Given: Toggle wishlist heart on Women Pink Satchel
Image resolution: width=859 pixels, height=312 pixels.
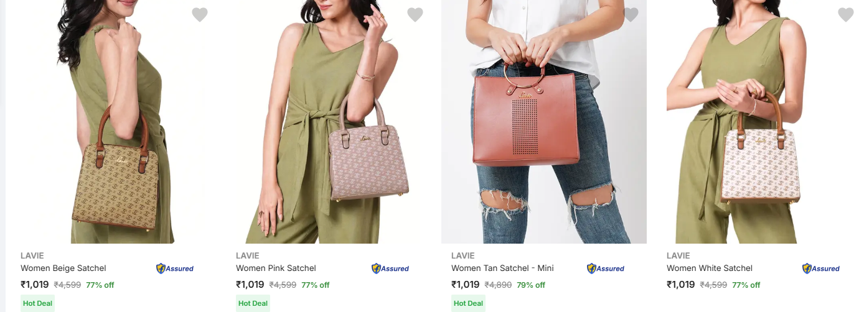Looking at the screenshot, I should [415, 14].
